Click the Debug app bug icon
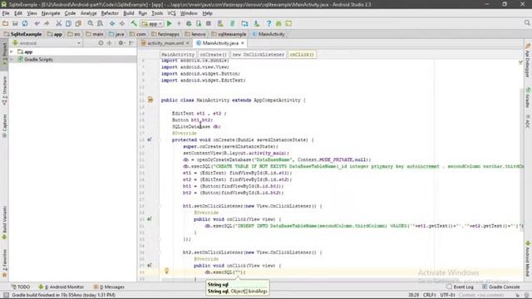Image resolution: width=532 pixels, height=299 pixels. [x=189, y=24]
